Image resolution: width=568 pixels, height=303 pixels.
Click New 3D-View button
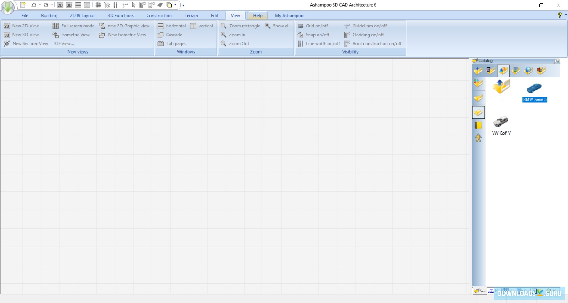tap(21, 35)
